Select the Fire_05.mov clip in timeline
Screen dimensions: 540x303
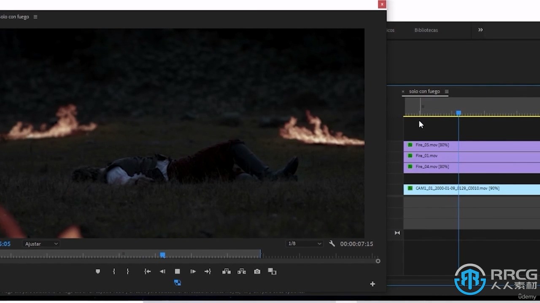point(472,145)
